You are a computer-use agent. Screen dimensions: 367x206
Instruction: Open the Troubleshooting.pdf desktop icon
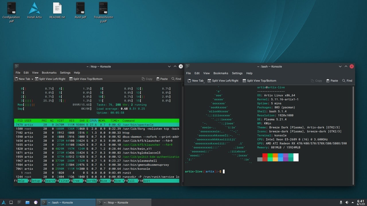click(x=103, y=12)
